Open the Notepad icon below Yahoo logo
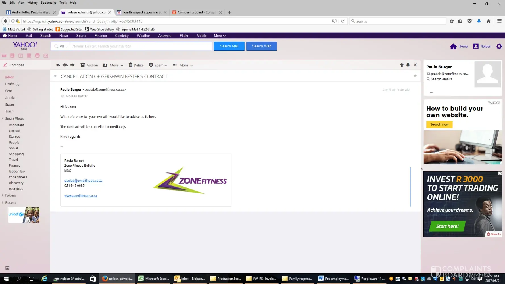Screen dimensions: 505x284 click(x=29, y=56)
